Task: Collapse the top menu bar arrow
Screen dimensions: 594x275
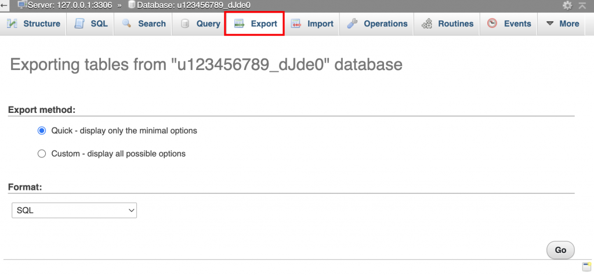Action: 582,5
